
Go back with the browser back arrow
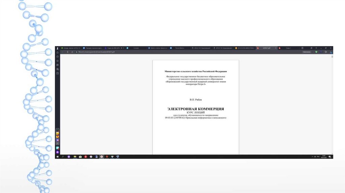63,52
